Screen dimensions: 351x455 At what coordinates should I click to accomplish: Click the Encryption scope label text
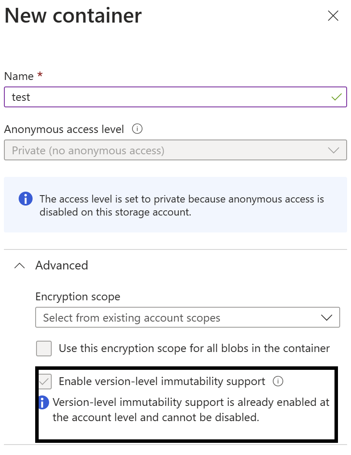tap(77, 296)
